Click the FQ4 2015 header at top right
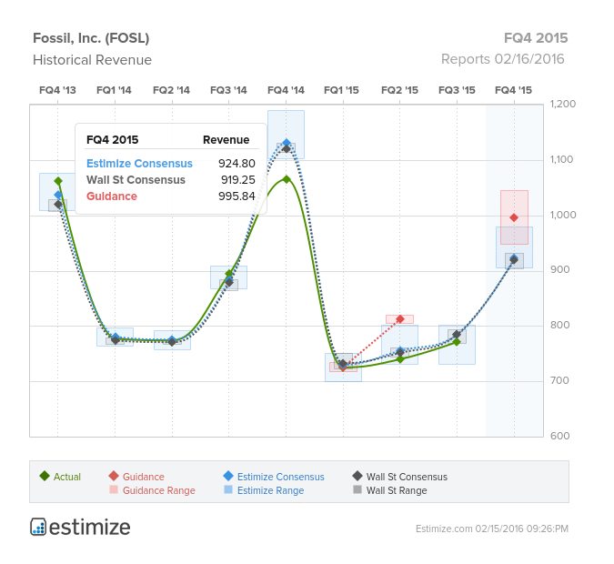This screenshot has width=614, height=564. [x=536, y=38]
